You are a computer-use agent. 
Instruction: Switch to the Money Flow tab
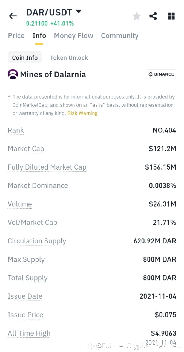point(73,35)
